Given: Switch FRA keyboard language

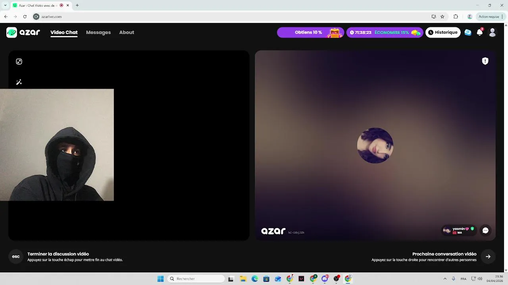Looking at the screenshot, I should pyautogui.click(x=464, y=279).
